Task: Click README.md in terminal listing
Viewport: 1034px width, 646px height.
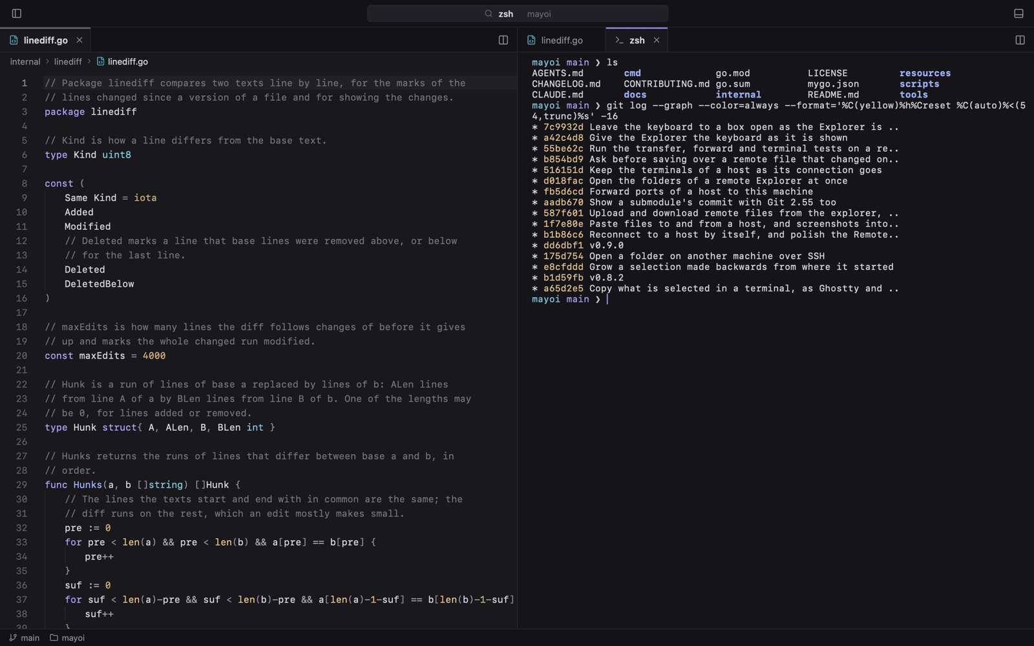Action: [x=833, y=94]
